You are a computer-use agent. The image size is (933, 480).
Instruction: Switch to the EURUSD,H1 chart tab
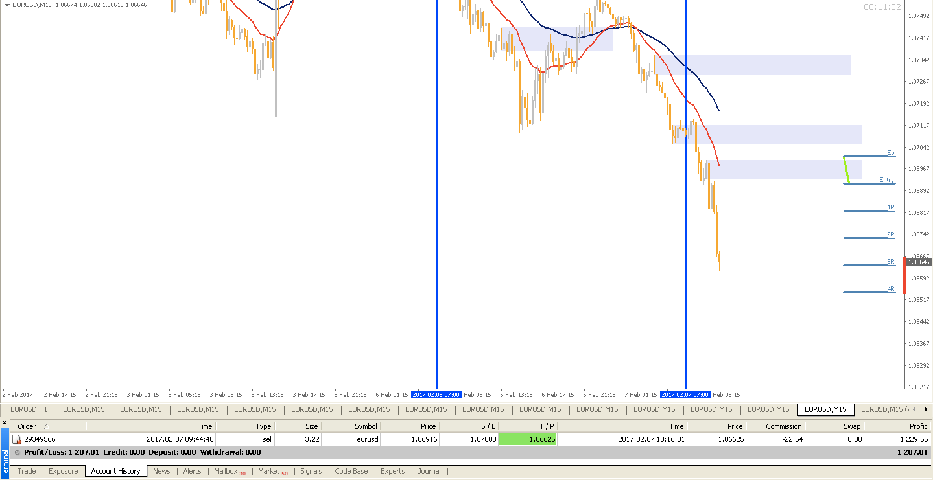pos(29,409)
